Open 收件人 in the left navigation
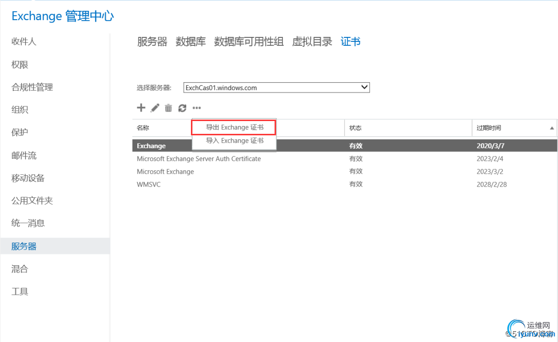Viewport: 558px width, 342px height. point(24,42)
